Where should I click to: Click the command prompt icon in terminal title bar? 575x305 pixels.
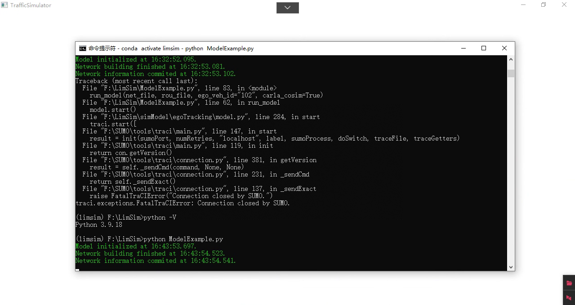coord(82,48)
